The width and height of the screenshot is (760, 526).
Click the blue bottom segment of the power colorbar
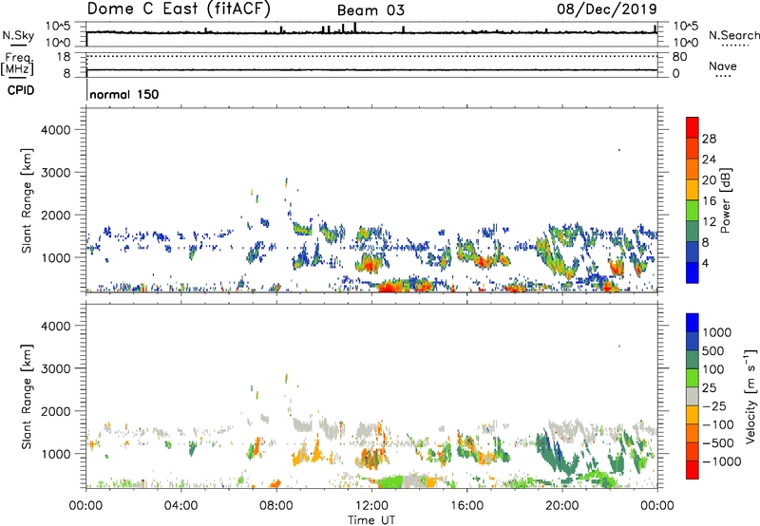tap(693, 272)
